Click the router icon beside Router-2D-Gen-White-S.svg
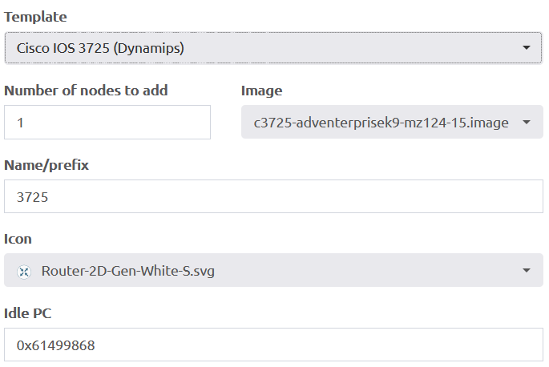Viewport: 549px width, 367px height. coord(24,272)
